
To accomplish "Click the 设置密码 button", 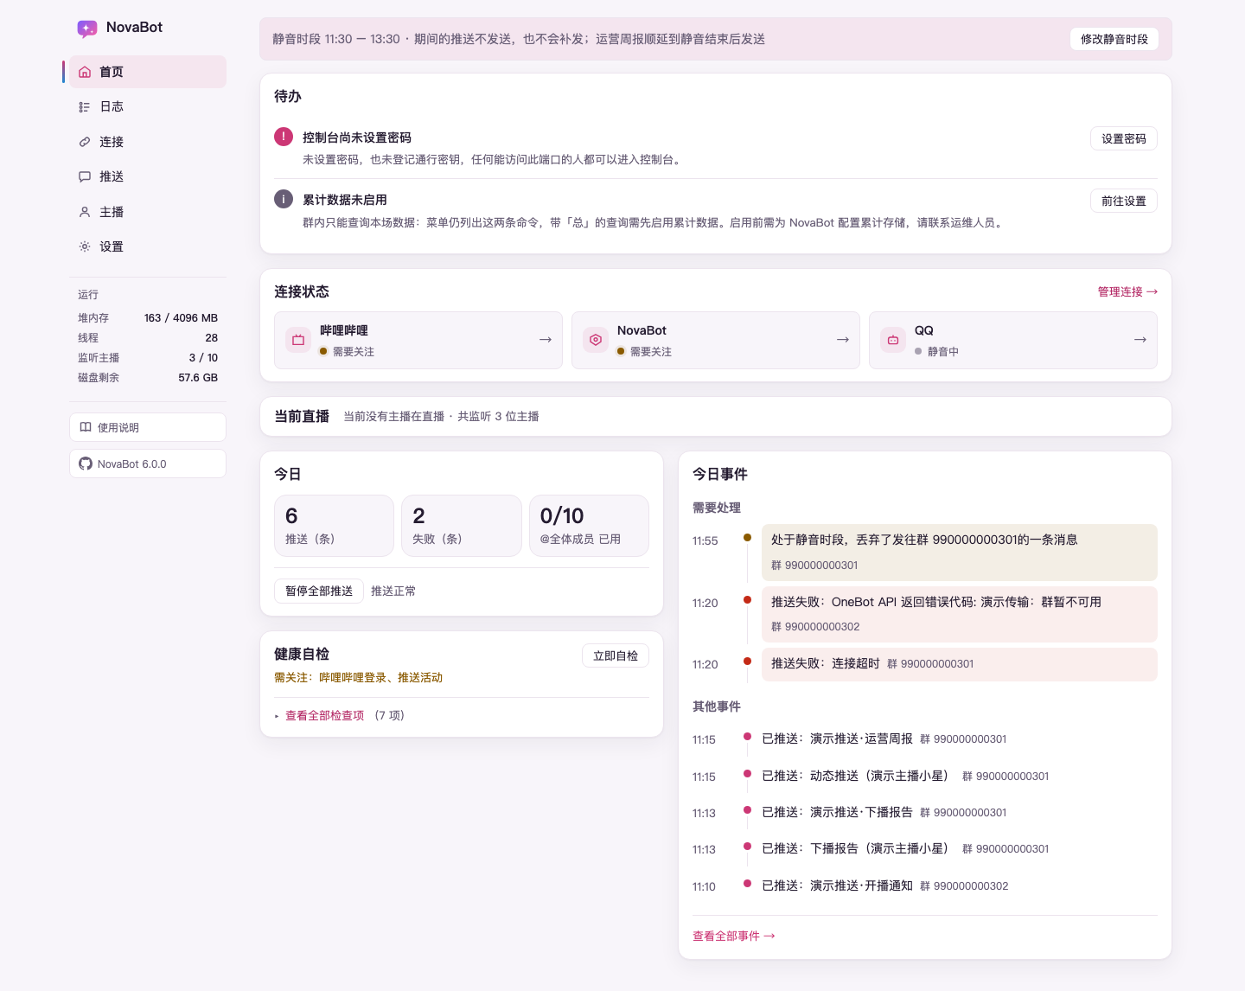I will (x=1124, y=138).
